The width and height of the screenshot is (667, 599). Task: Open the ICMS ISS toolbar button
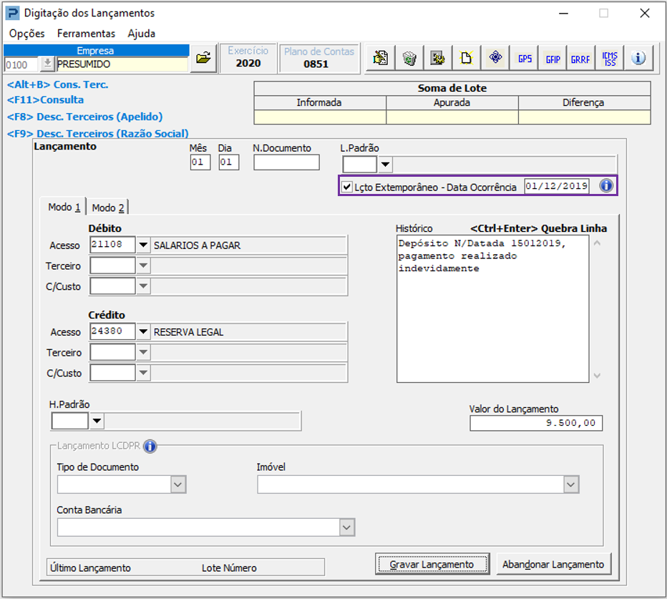(610, 58)
